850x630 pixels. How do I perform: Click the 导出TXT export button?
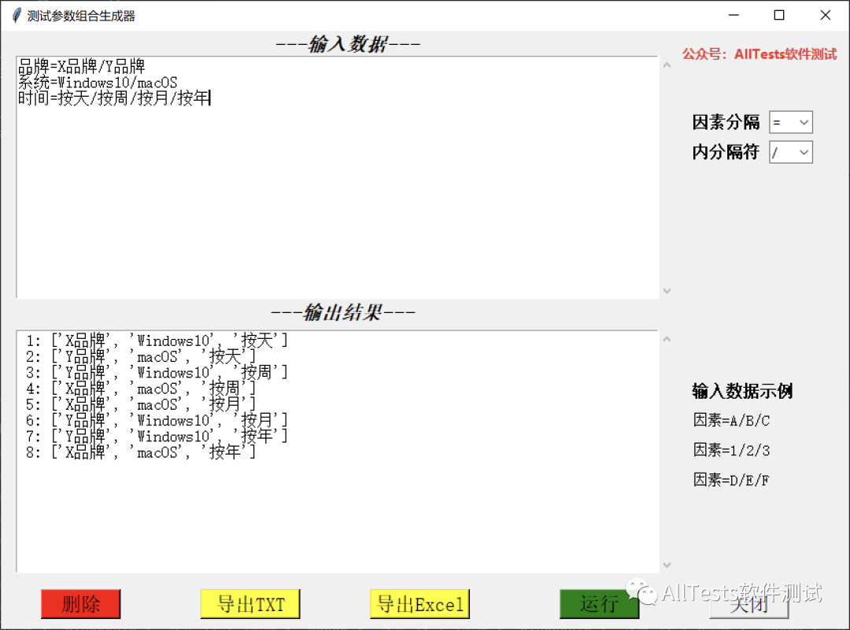[250, 604]
